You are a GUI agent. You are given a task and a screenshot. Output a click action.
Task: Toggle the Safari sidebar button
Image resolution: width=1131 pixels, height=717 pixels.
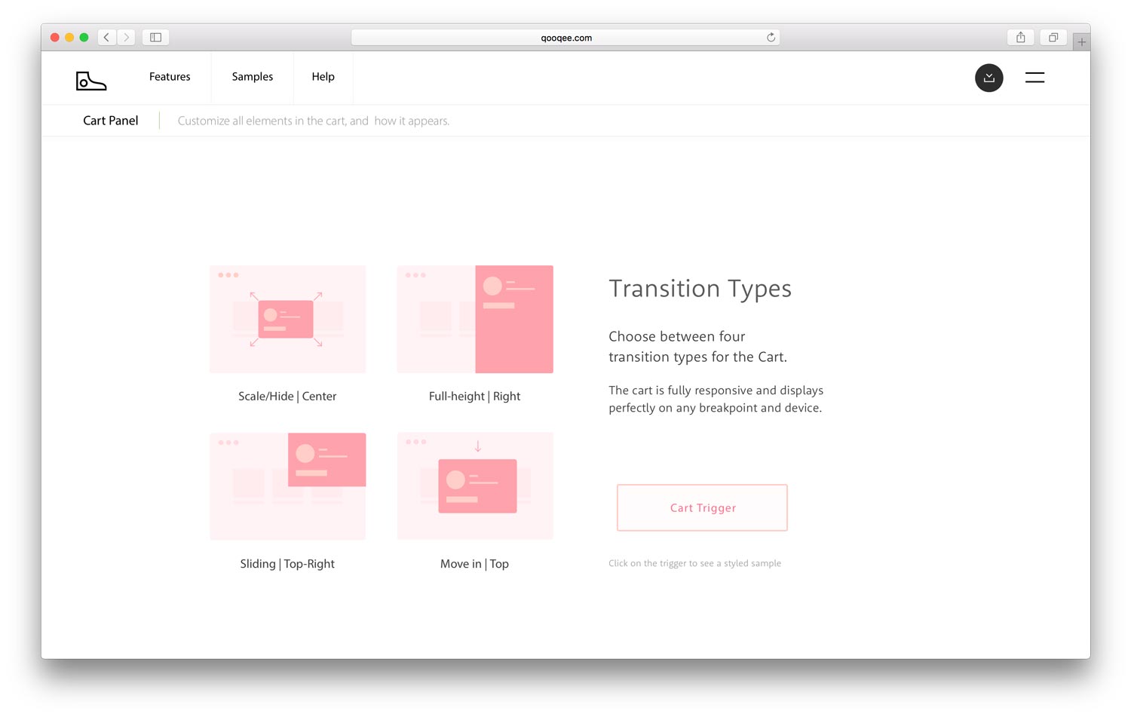point(155,37)
